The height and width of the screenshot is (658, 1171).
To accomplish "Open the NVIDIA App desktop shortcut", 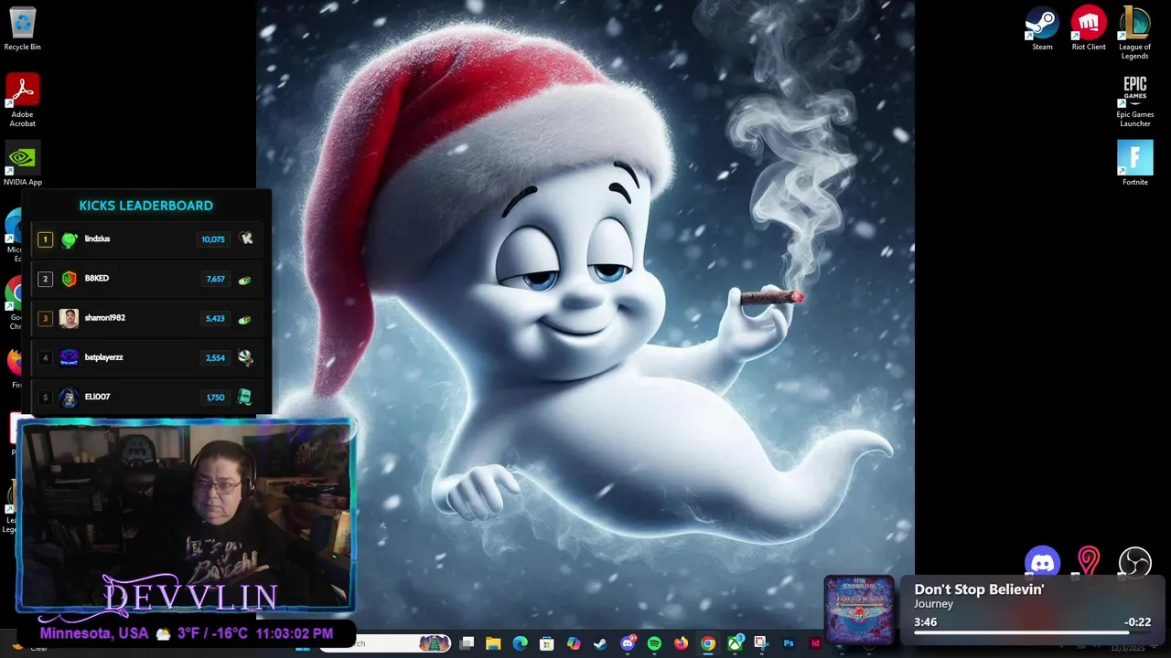I will 22,164.
